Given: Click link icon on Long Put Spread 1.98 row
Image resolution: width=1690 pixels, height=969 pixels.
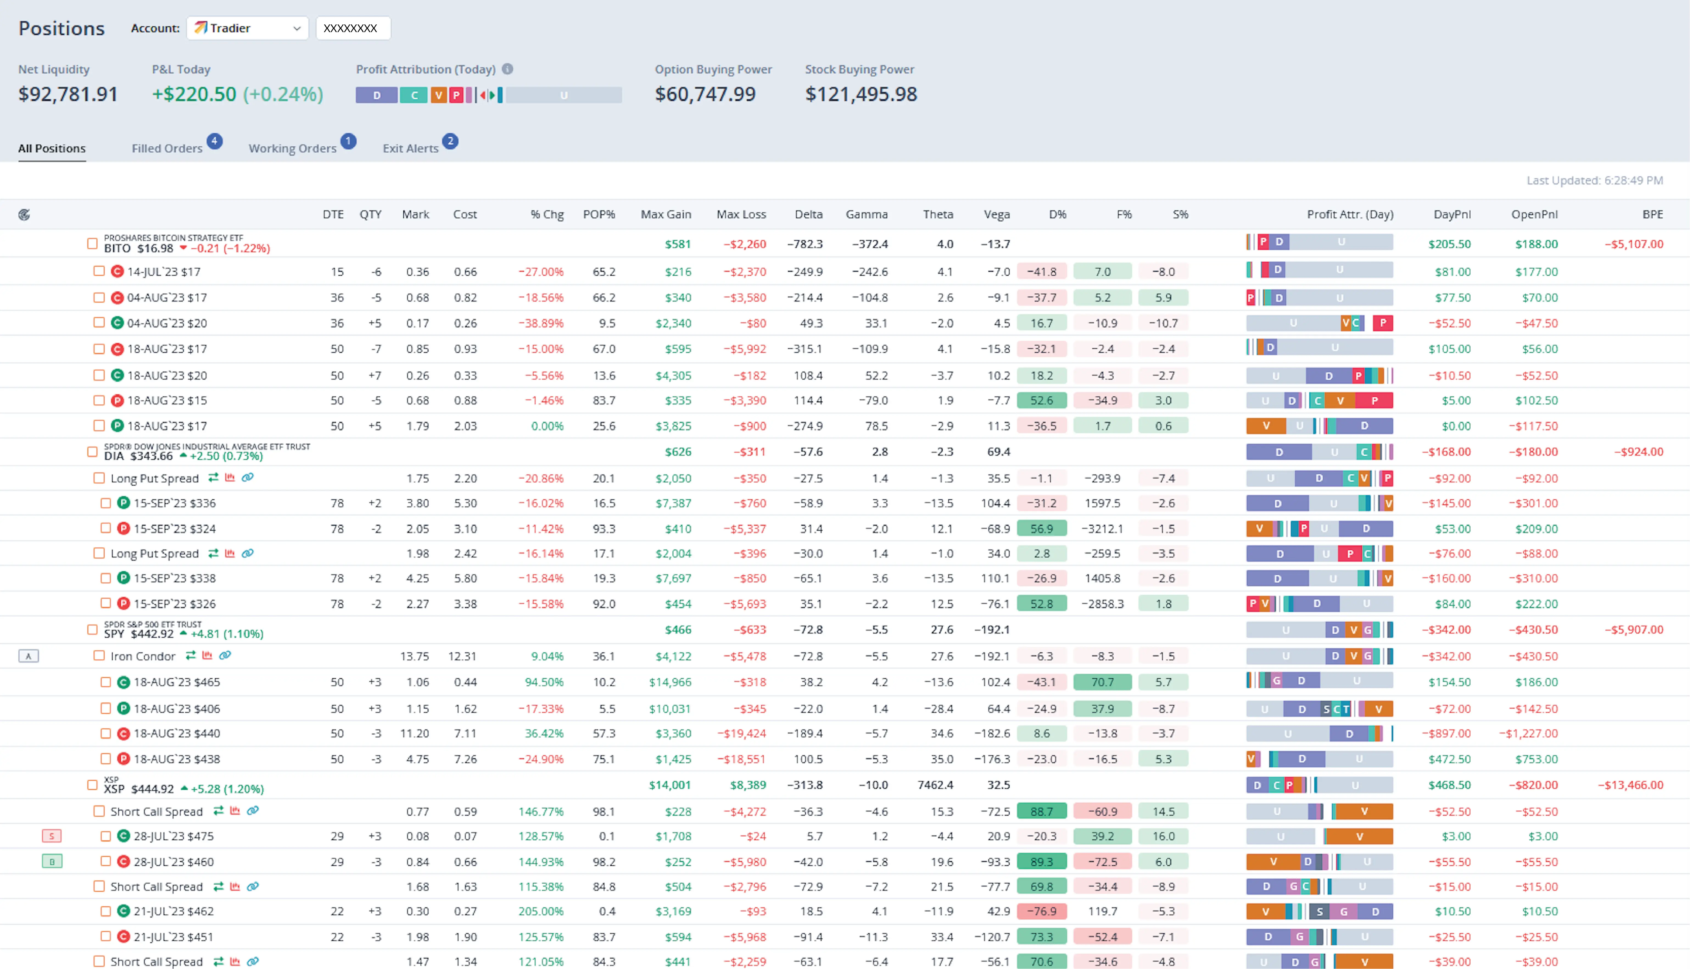Looking at the screenshot, I should click(248, 553).
